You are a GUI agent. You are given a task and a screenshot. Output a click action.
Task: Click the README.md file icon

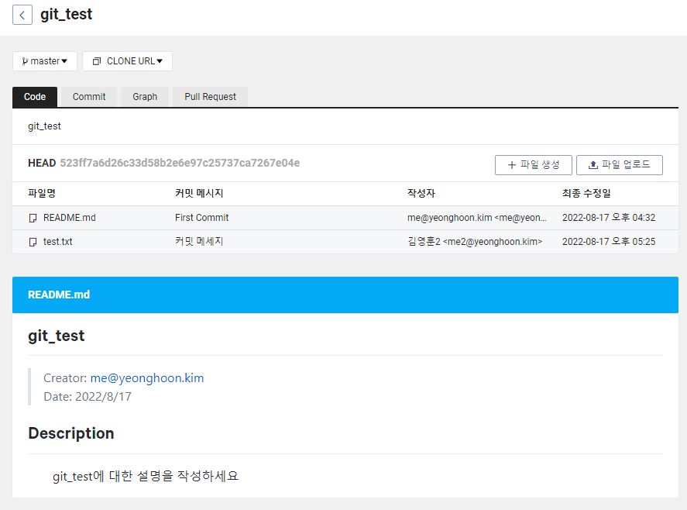[x=33, y=218]
